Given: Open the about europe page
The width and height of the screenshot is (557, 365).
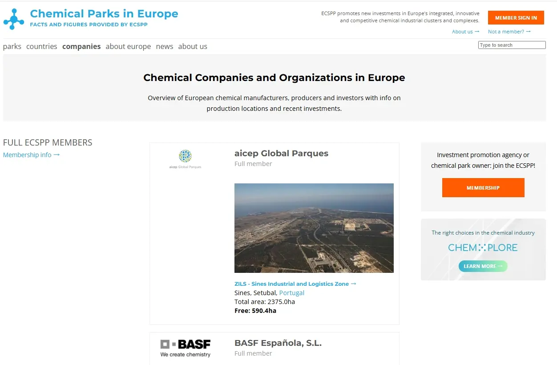Looking at the screenshot, I should [128, 46].
